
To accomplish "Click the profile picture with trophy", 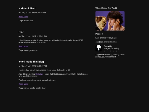I will (x=110, y=21).
